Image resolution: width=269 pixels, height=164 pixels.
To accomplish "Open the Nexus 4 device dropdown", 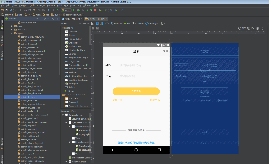I will click(117, 23).
